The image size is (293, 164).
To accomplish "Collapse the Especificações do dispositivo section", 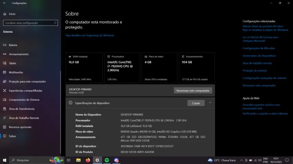I will pos(210,103).
